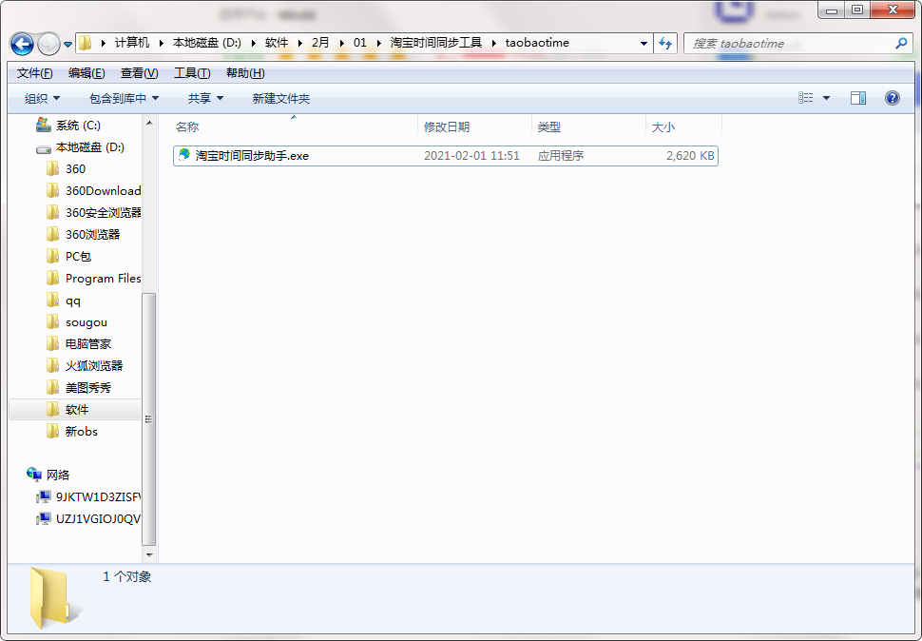Open the 包含到库中 dropdown
The image size is (922, 641).
tap(125, 98)
